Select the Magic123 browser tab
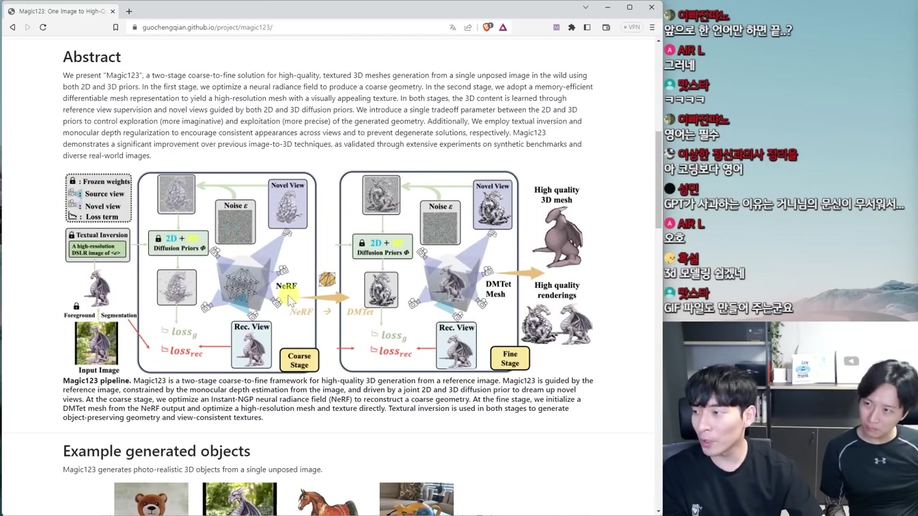 coord(61,11)
